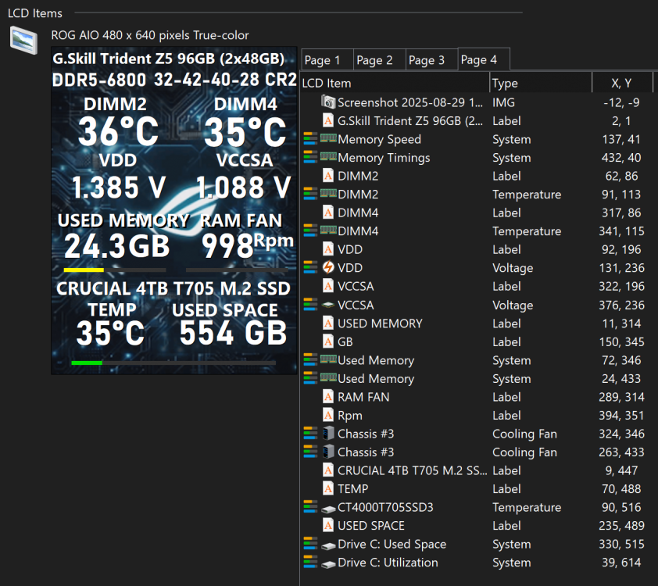The image size is (658, 586).
Task: Click the first Chassis #3 fan tower icon
Action: (x=328, y=434)
